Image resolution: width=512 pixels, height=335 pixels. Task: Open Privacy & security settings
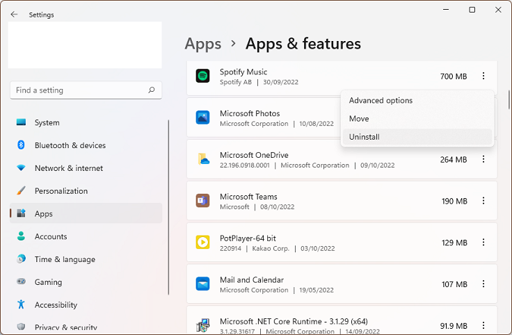[x=86, y=327]
